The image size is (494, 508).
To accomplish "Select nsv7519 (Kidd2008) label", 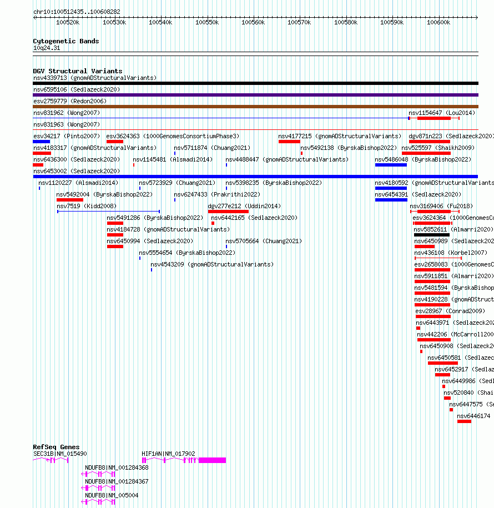I will 87,206.
